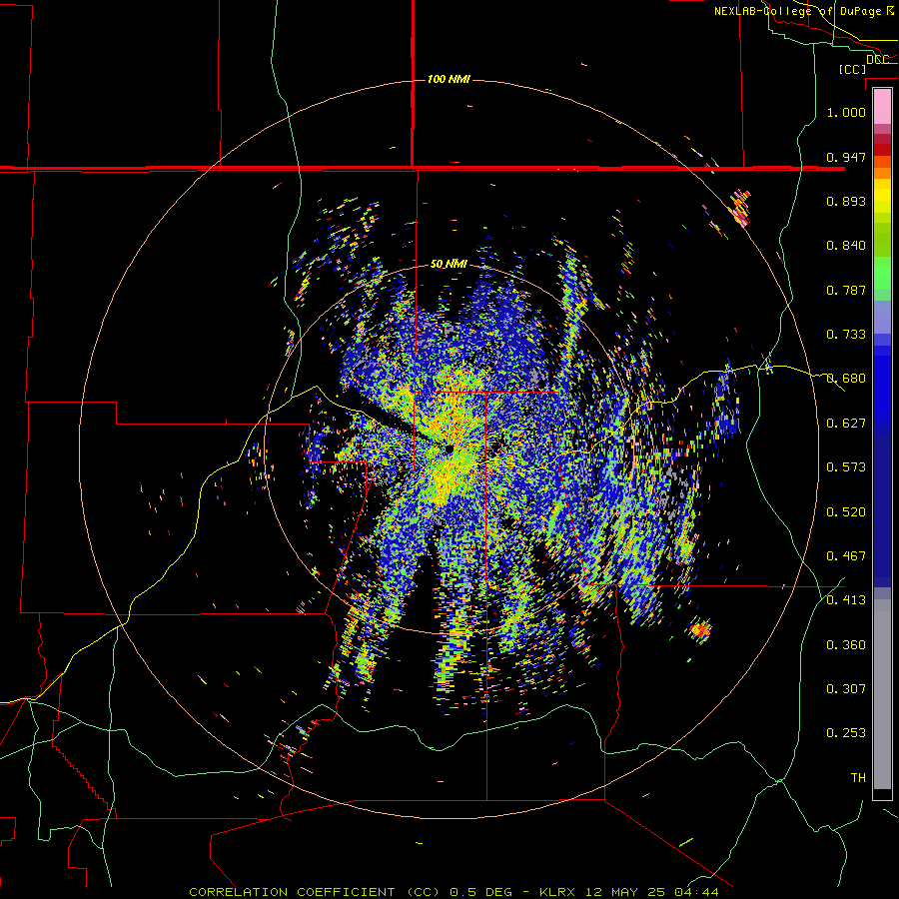Click the KLRX station ID in caption
This screenshot has height=899, width=899.
pyautogui.click(x=559, y=892)
